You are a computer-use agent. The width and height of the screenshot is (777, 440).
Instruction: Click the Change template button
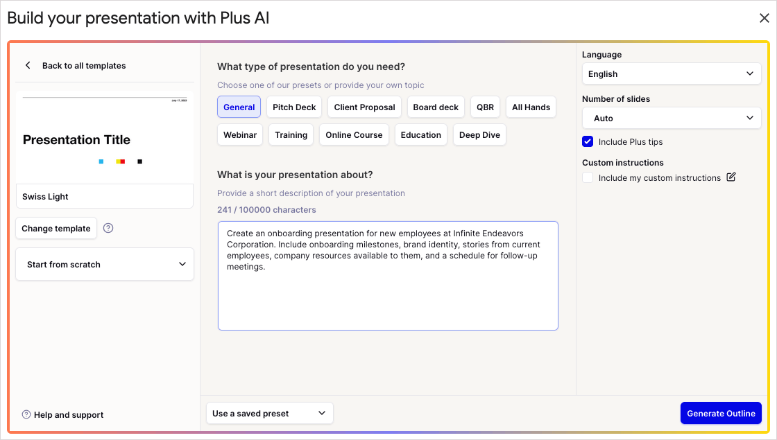(x=56, y=228)
